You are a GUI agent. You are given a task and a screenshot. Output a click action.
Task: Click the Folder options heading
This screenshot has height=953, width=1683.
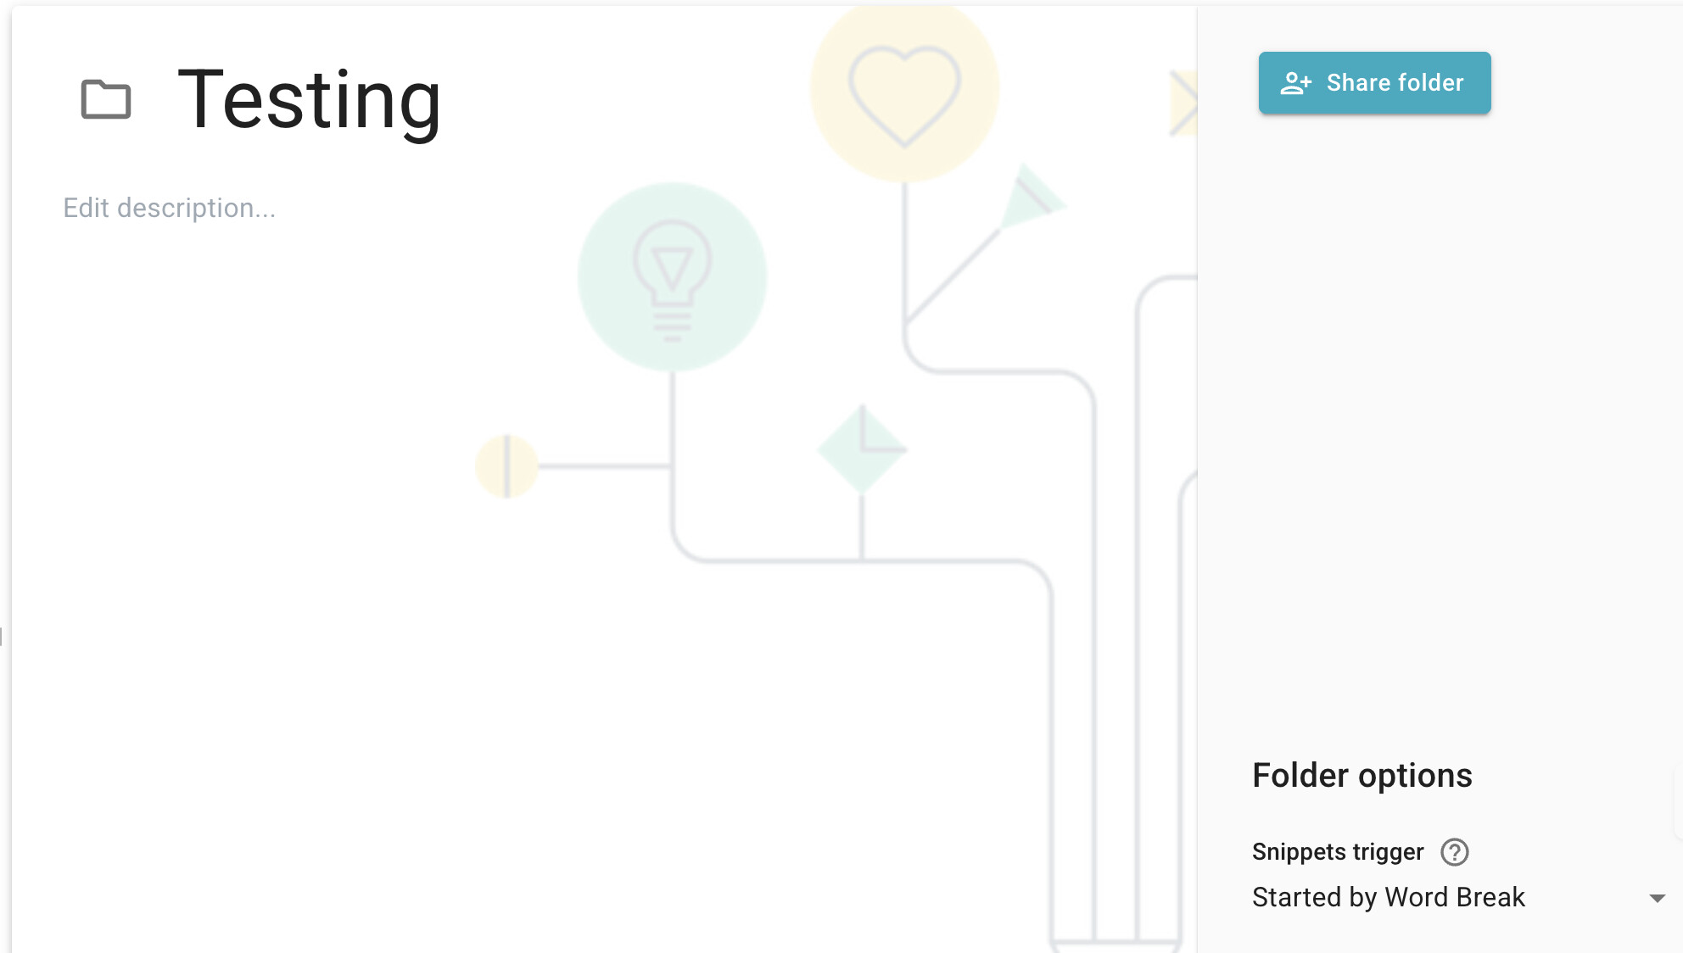pos(1361,775)
